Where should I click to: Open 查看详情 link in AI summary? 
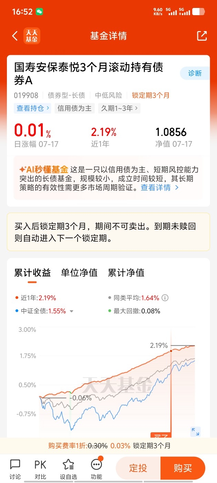159,188
